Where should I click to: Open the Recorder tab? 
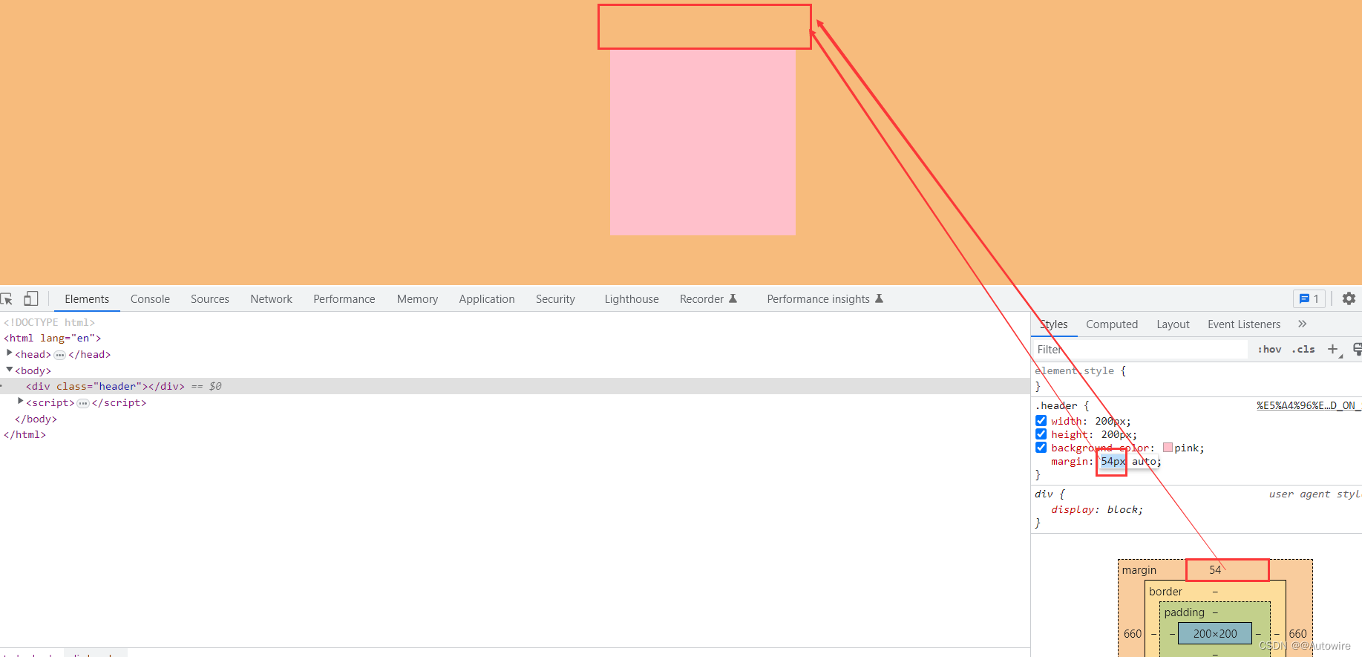coord(701,298)
